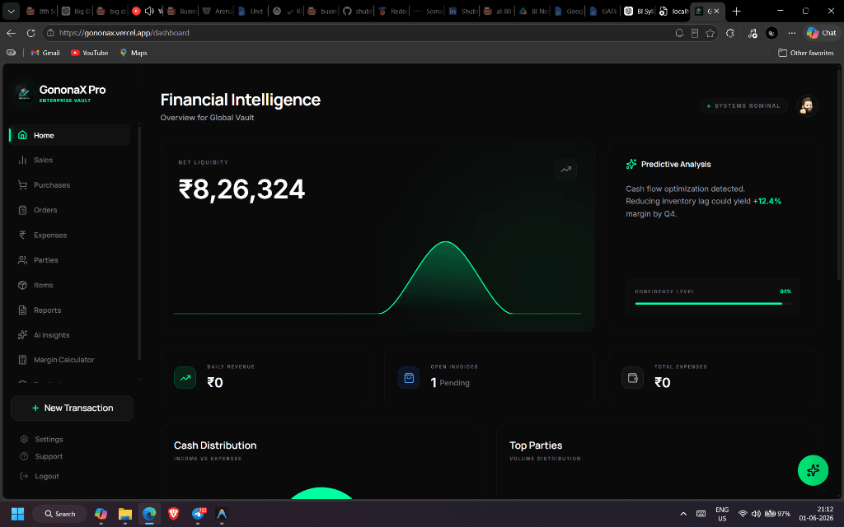Open Brave browser from the taskbar
Image resolution: width=844 pixels, height=527 pixels.
pos(173,514)
